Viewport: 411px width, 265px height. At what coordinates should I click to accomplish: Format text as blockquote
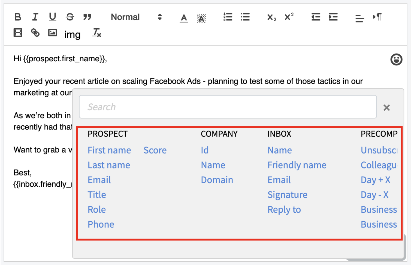[87, 17]
